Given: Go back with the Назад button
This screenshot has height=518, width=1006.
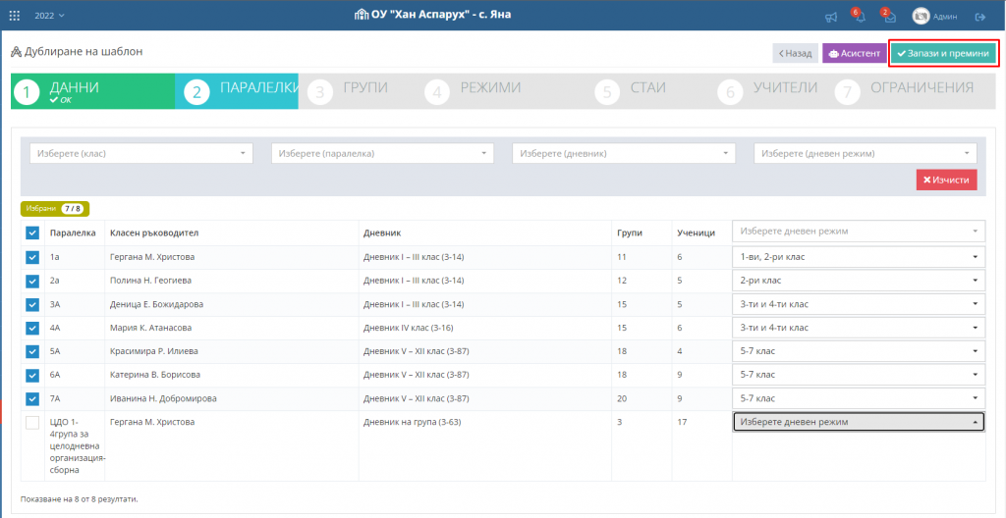Looking at the screenshot, I should point(795,54).
